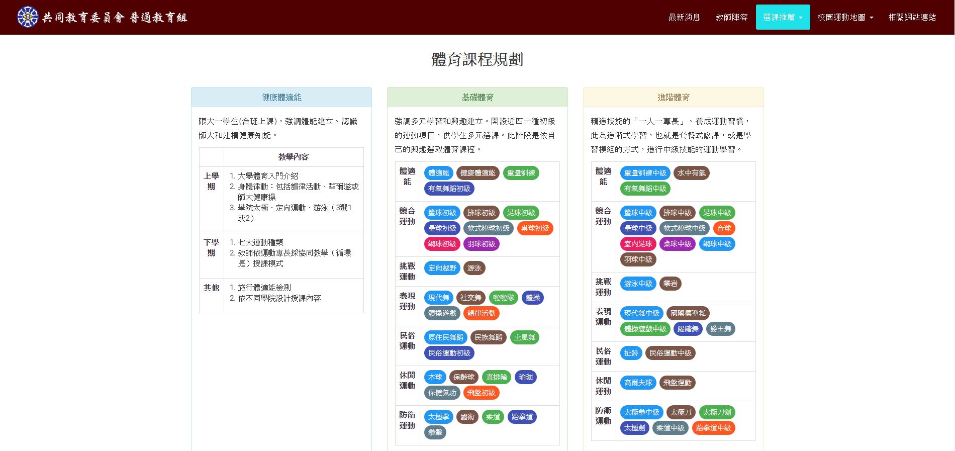Click the university emblem logo icon
This screenshot has width=955, height=451.
[28, 17]
